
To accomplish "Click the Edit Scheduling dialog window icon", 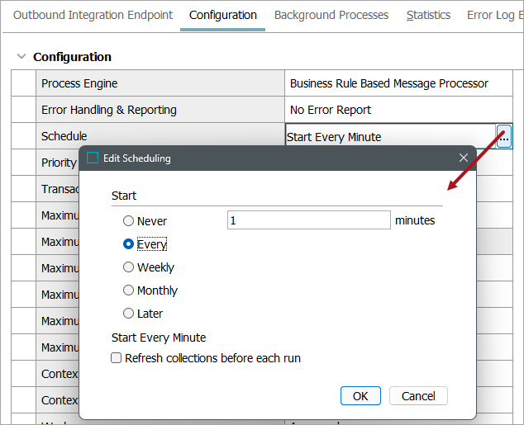I will tap(93, 158).
